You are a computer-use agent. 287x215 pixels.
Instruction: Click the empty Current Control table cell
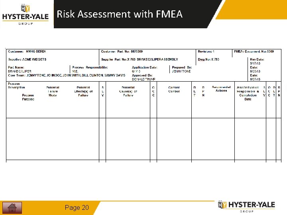(174, 139)
